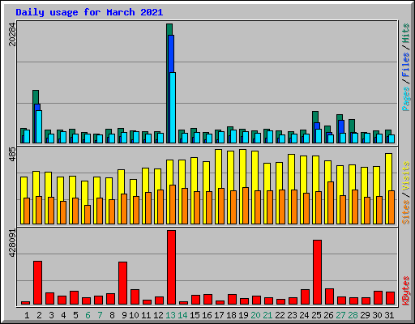Select day 9 on the date axis
The width and height of the screenshot is (415, 324).
coord(124,315)
